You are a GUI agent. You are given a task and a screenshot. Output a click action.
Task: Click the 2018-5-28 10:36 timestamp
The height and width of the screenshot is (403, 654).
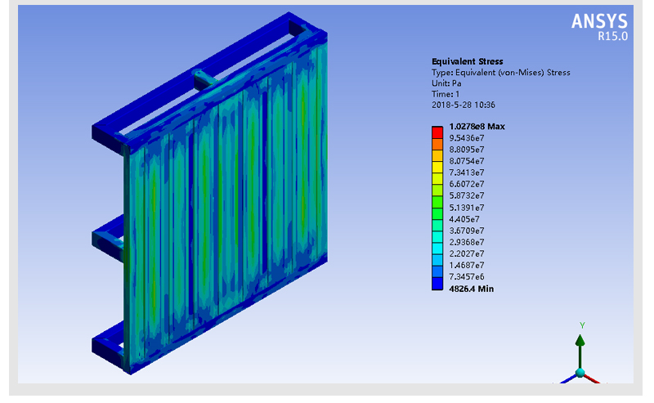tap(463, 105)
